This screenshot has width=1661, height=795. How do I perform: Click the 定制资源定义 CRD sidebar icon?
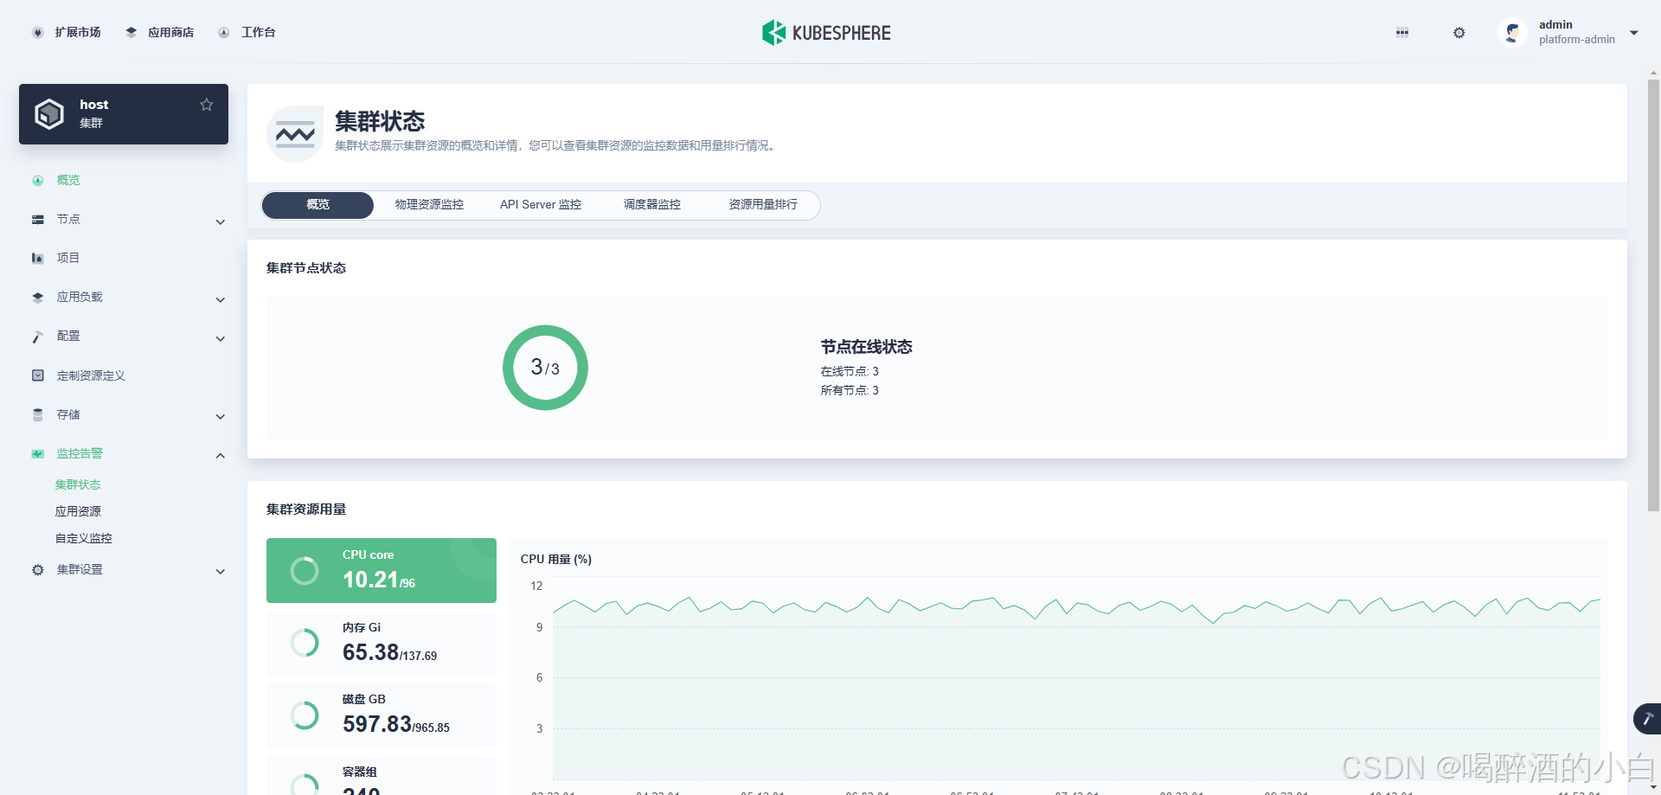(x=38, y=375)
